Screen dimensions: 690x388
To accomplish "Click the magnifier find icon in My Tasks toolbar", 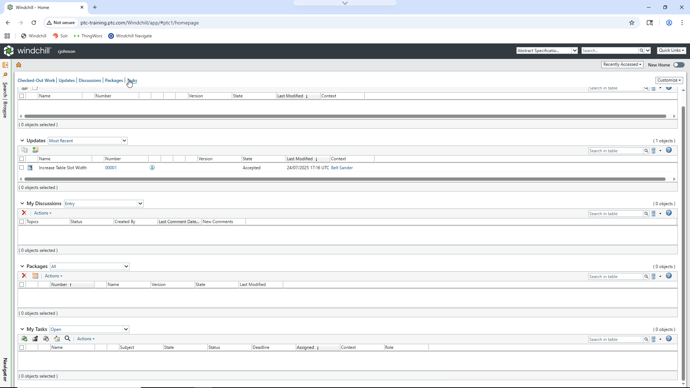I will [x=67, y=338].
